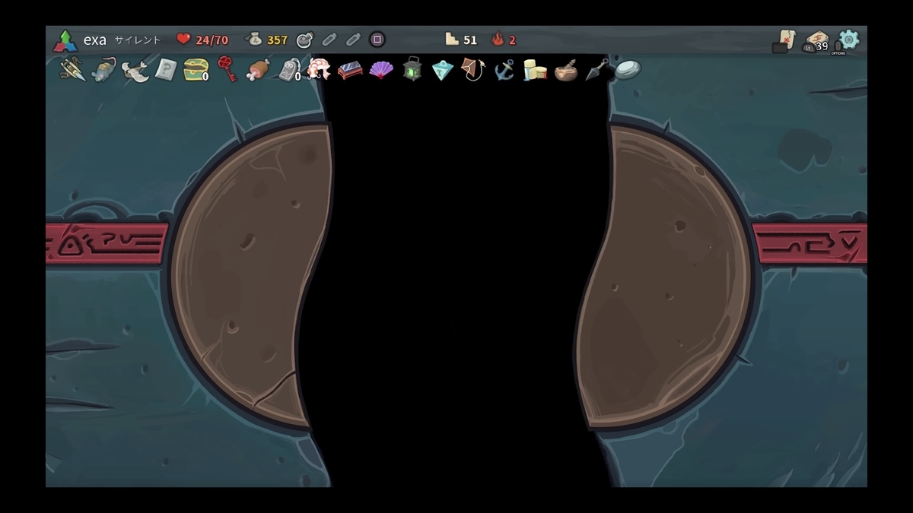Open the map scroll icon
The width and height of the screenshot is (913, 513).
click(x=784, y=41)
